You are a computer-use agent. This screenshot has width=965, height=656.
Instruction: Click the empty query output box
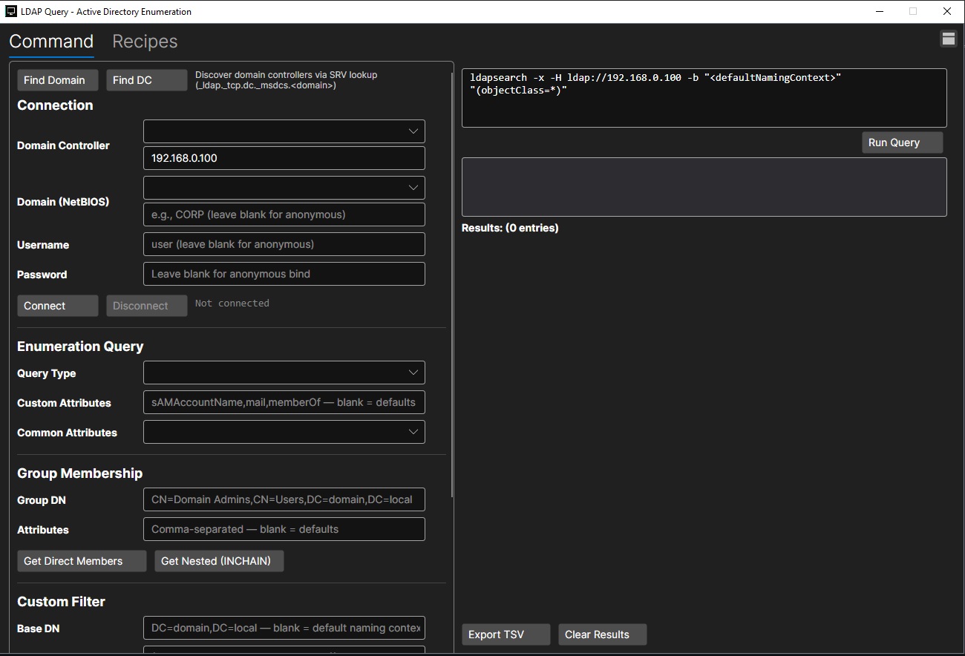(704, 187)
